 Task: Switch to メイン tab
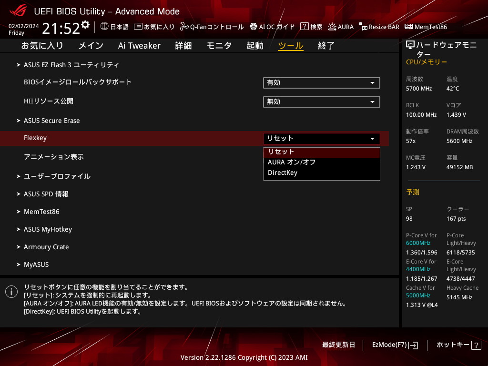click(91, 46)
